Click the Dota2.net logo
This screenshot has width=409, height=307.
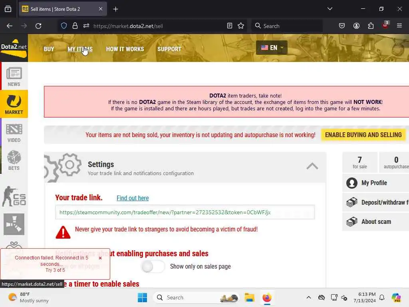click(14, 48)
